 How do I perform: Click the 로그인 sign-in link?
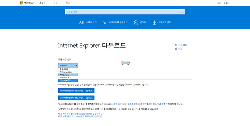pos(226,3)
